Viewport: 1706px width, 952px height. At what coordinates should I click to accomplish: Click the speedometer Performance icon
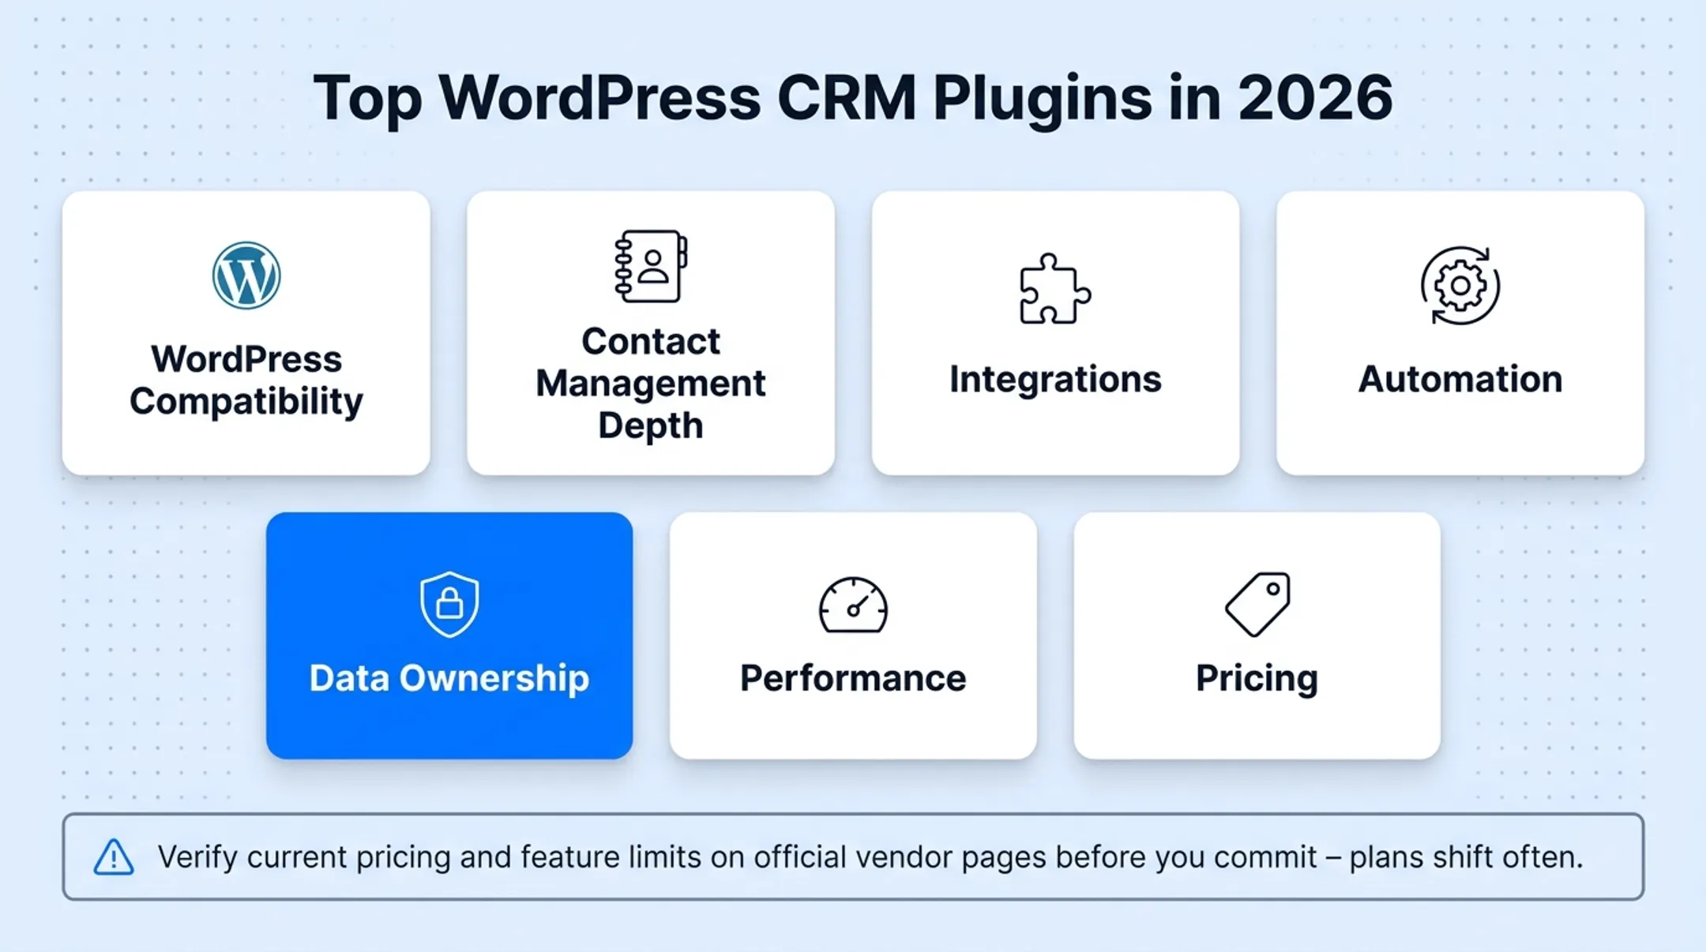[x=853, y=605]
